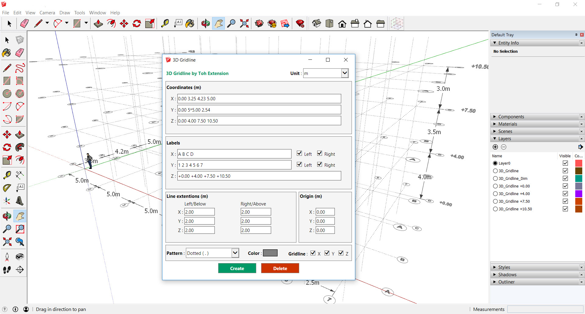Open the Extension Warehouse

(272, 23)
